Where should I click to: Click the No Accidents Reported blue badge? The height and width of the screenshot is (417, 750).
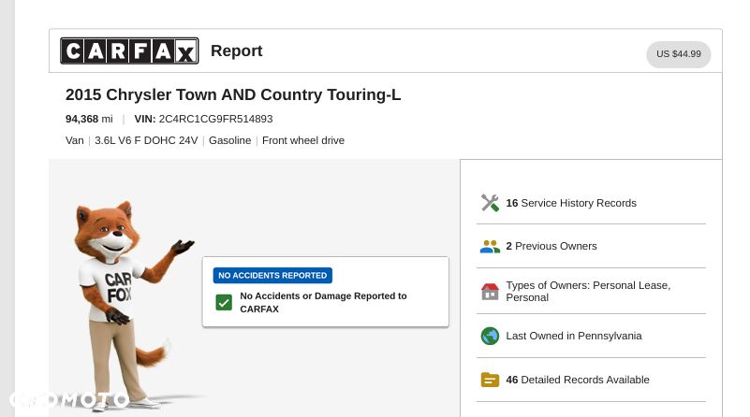click(272, 275)
